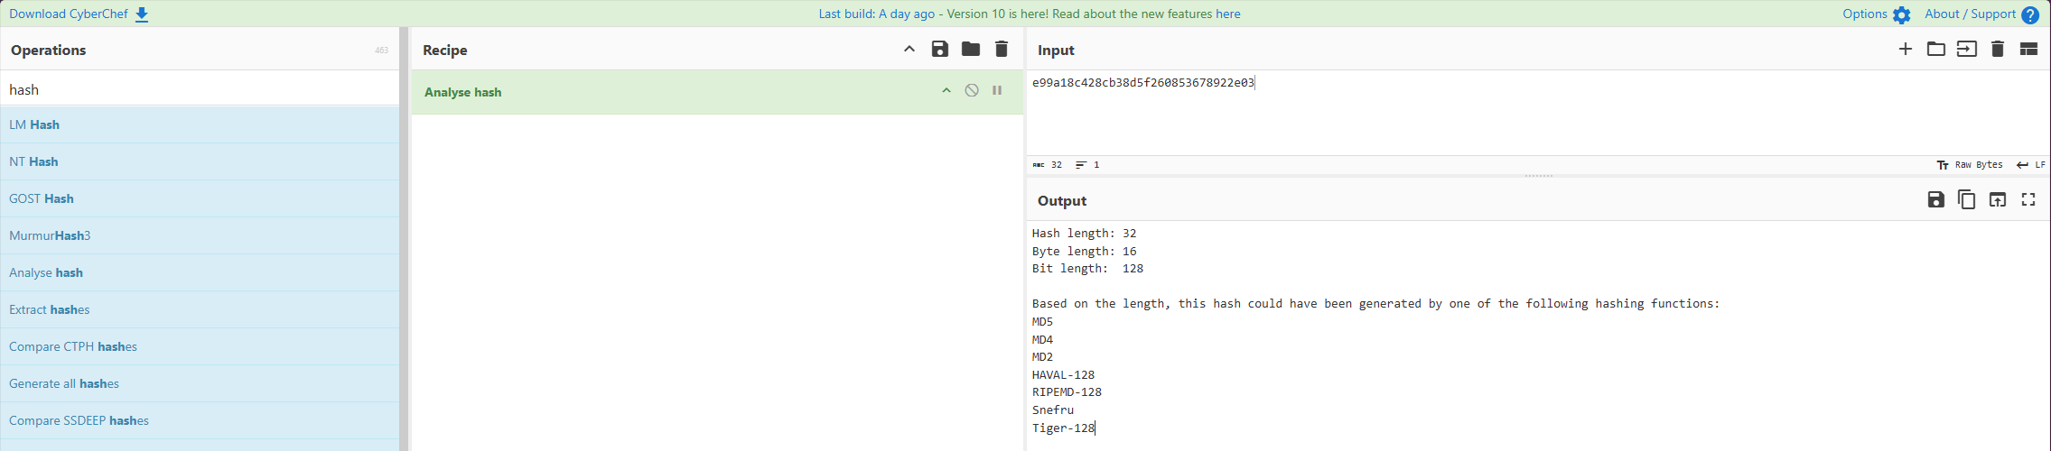Image resolution: width=2051 pixels, height=451 pixels.
Task: Open LF end-of-line separator selector
Action: 2030,165
